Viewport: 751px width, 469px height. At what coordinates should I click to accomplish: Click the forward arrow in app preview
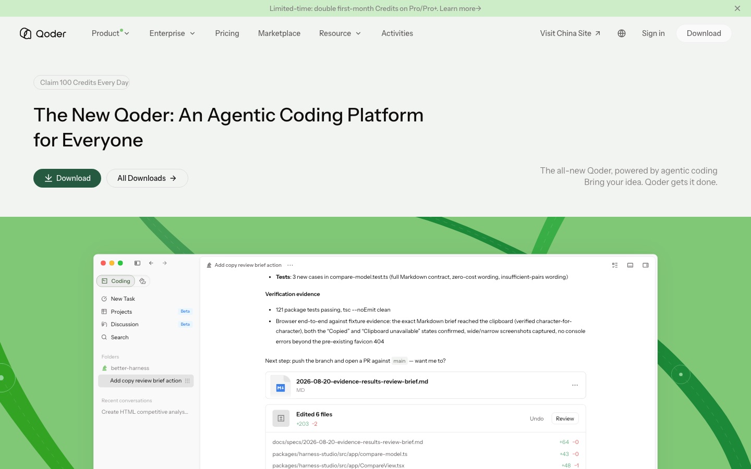tap(164, 263)
